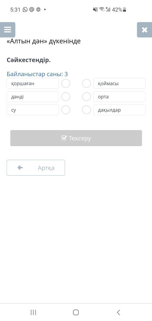152x321 pixels.
Task: Tap the Wi-Fi signal icon in status bar
Action: pos(102,9)
